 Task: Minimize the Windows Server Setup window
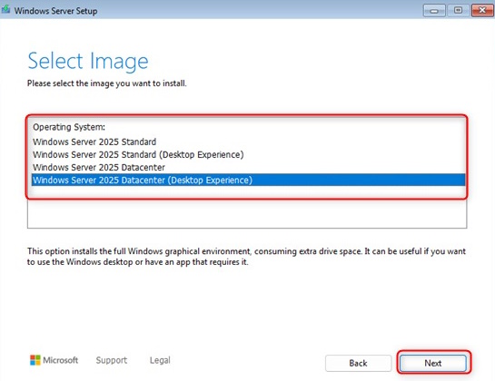pyautogui.click(x=434, y=10)
